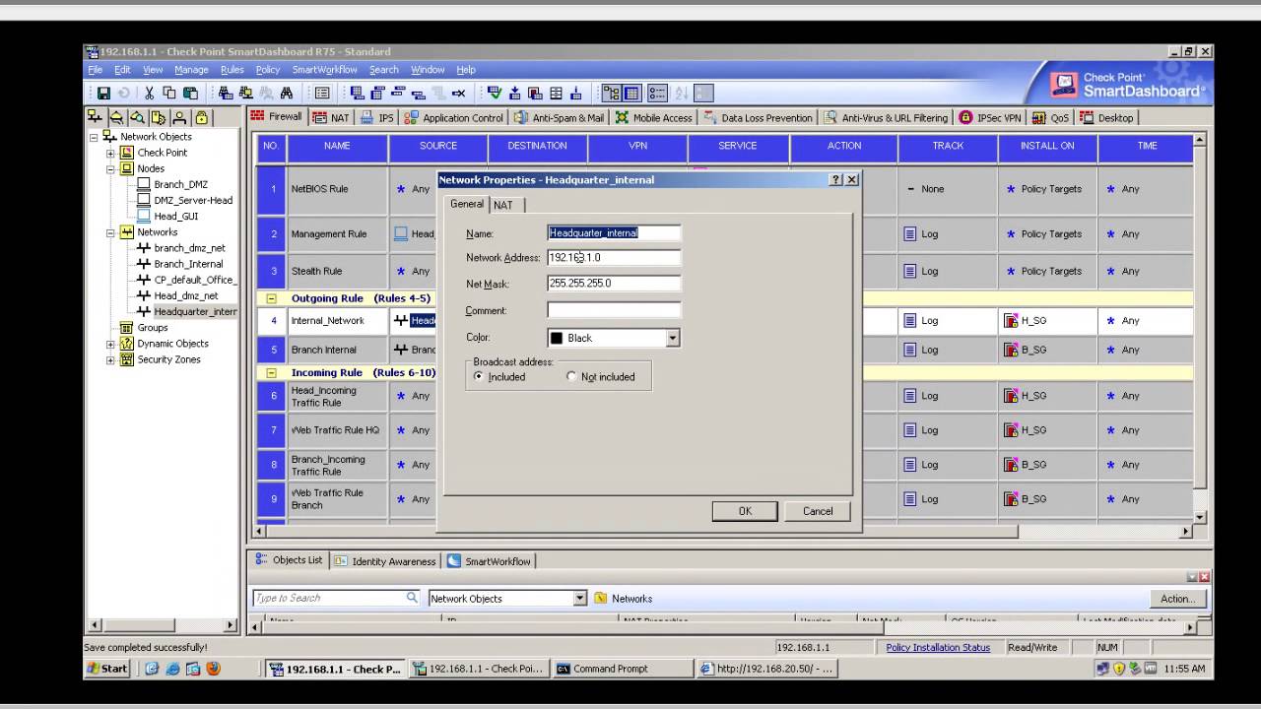Open the SmartWorkflow menu
Screen dimensions: 1261x709
tap(325, 70)
